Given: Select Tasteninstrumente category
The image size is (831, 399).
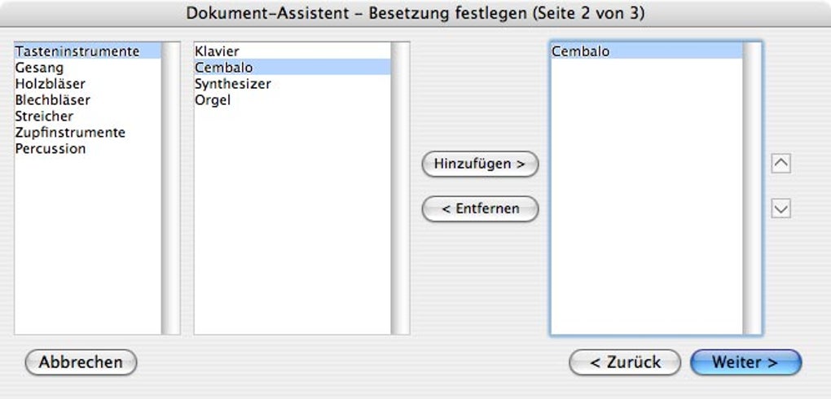Looking at the screenshot, I should click(77, 51).
